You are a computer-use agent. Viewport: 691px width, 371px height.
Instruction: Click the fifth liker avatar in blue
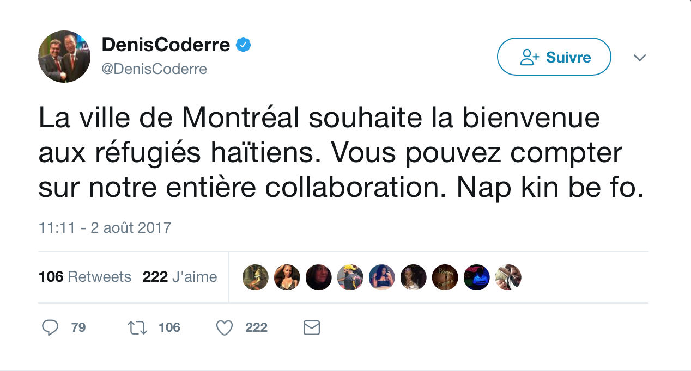tap(382, 277)
